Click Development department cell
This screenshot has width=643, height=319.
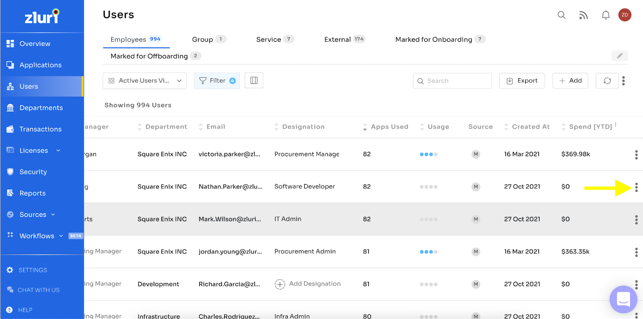point(158,284)
